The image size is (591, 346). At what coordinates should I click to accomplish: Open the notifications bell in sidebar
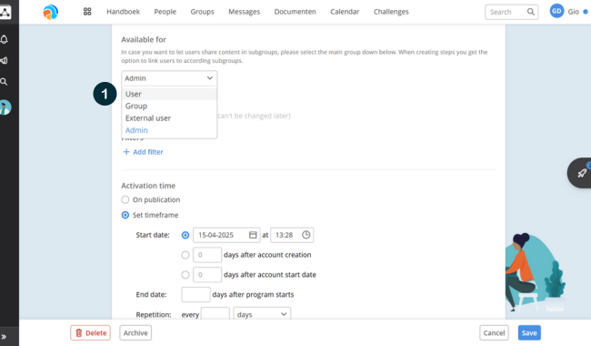5,39
